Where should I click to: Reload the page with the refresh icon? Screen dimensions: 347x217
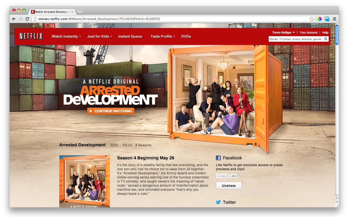27,19
